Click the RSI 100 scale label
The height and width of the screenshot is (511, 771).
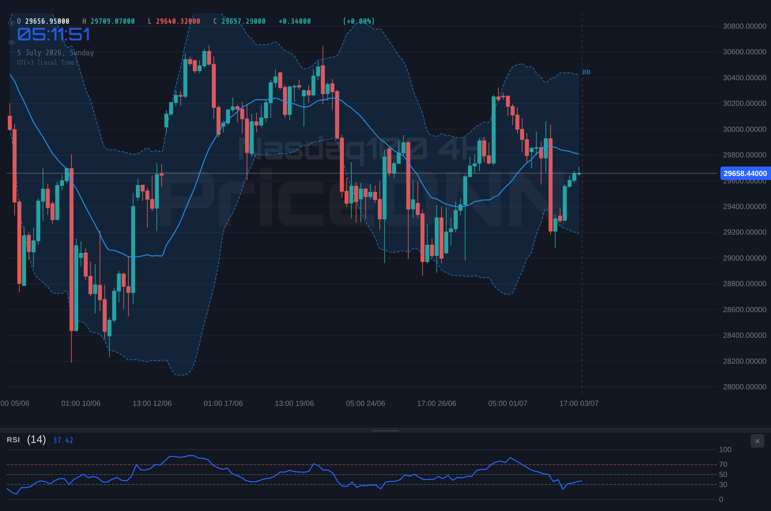[x=725, y=449]
